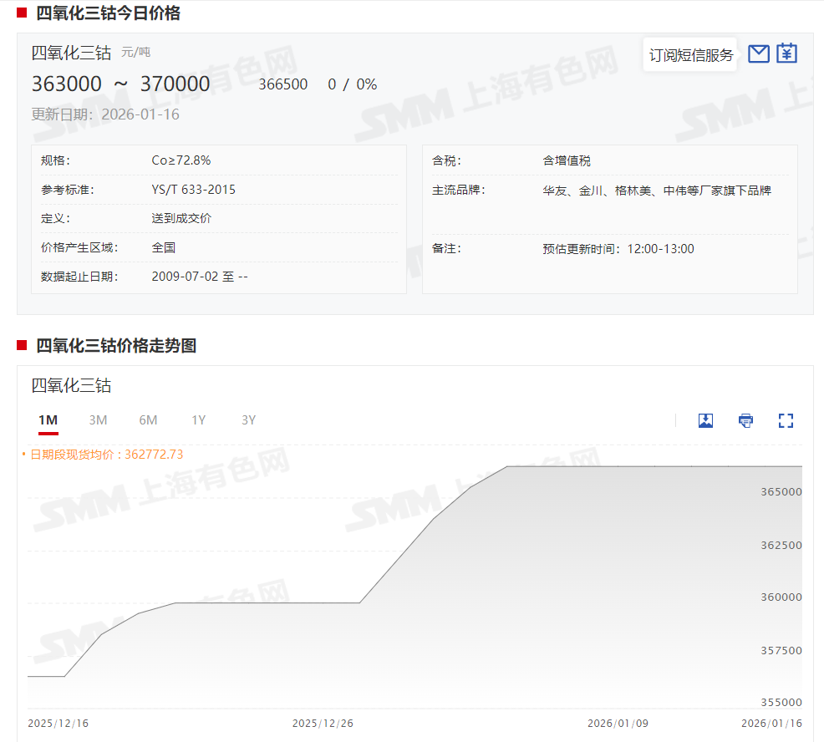Click the 四氧化三钴价格走势图 section heading
The height and width of the screenshot is (742, 824).
(x=116, y=346)
